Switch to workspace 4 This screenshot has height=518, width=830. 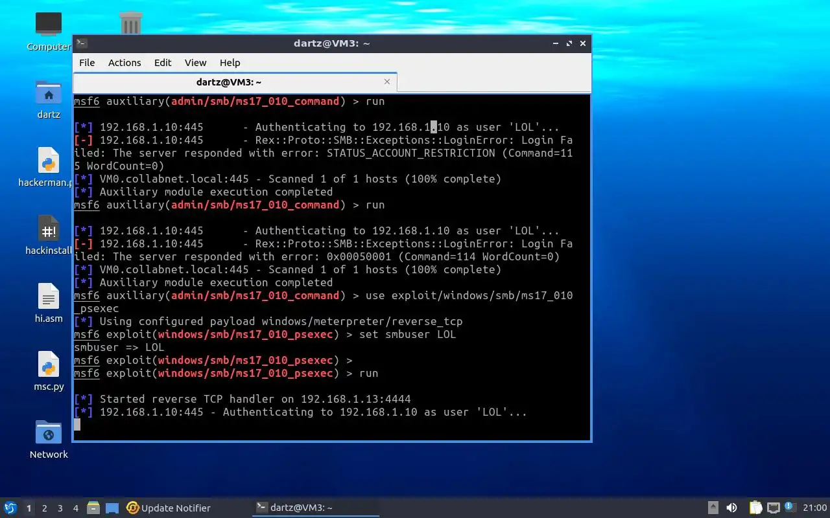pos(75,508)
